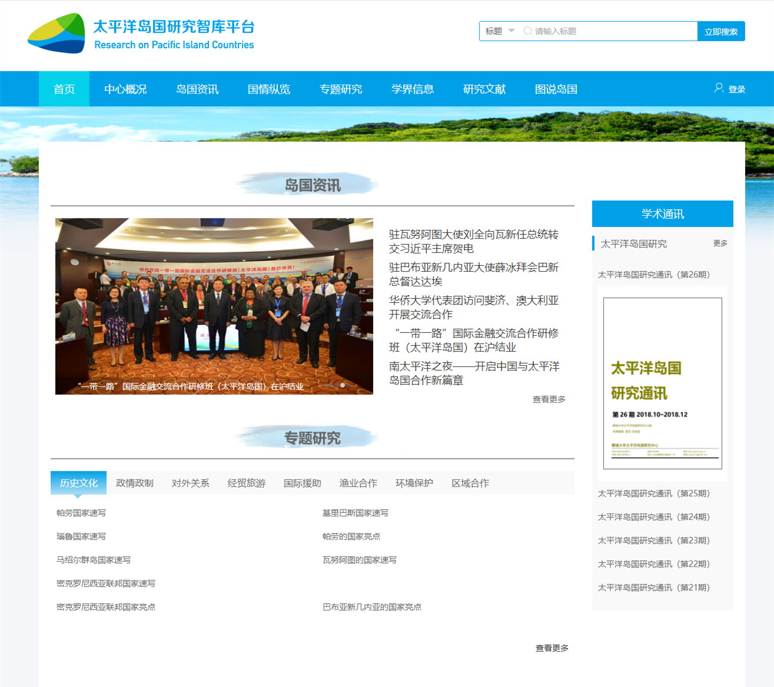Click the login user icon
The image size is (774, 687).
(719, 88)
